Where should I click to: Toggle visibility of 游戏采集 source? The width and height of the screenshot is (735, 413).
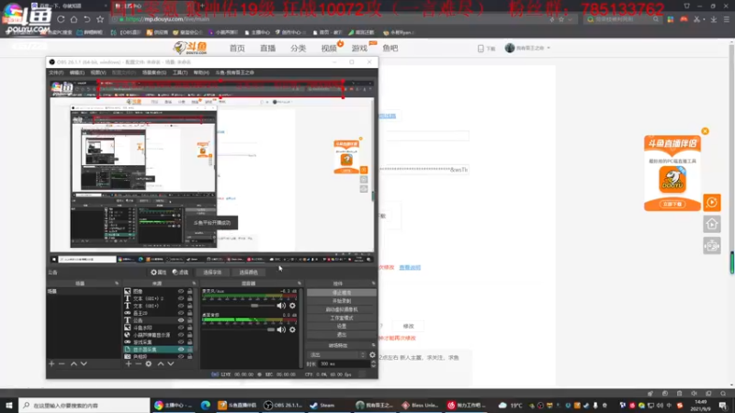tap(181, 342)
